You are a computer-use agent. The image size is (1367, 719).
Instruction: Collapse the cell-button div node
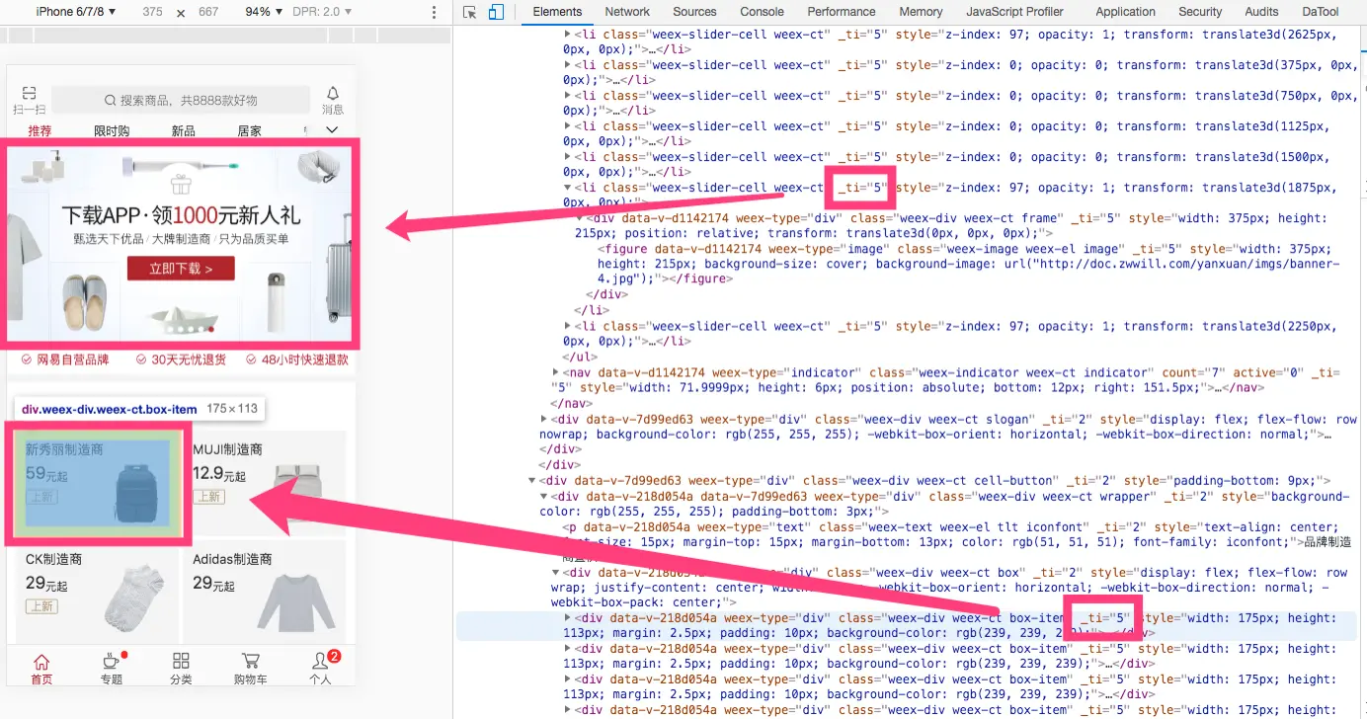[x=532, y=481]
